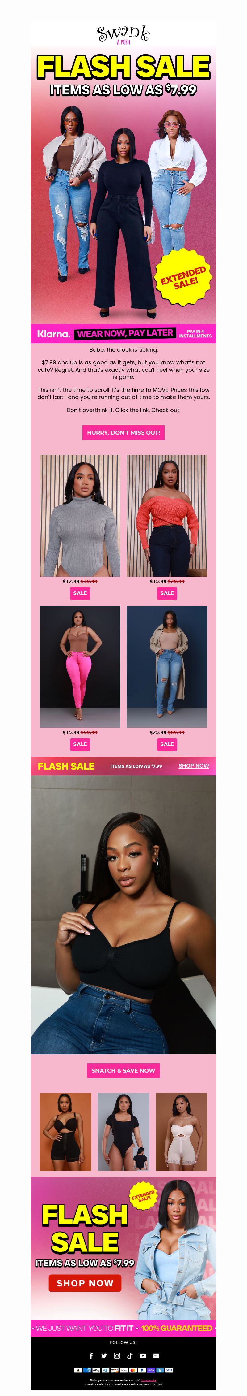Viewport: 247px width, 1396px height.
Task: Click the PayPal payment icon
Action: click(x=142, y=1370)
